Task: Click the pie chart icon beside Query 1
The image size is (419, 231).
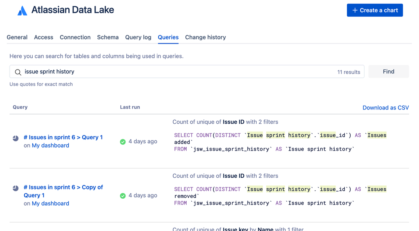Action: pyautogui.click(x=16, y=138)
